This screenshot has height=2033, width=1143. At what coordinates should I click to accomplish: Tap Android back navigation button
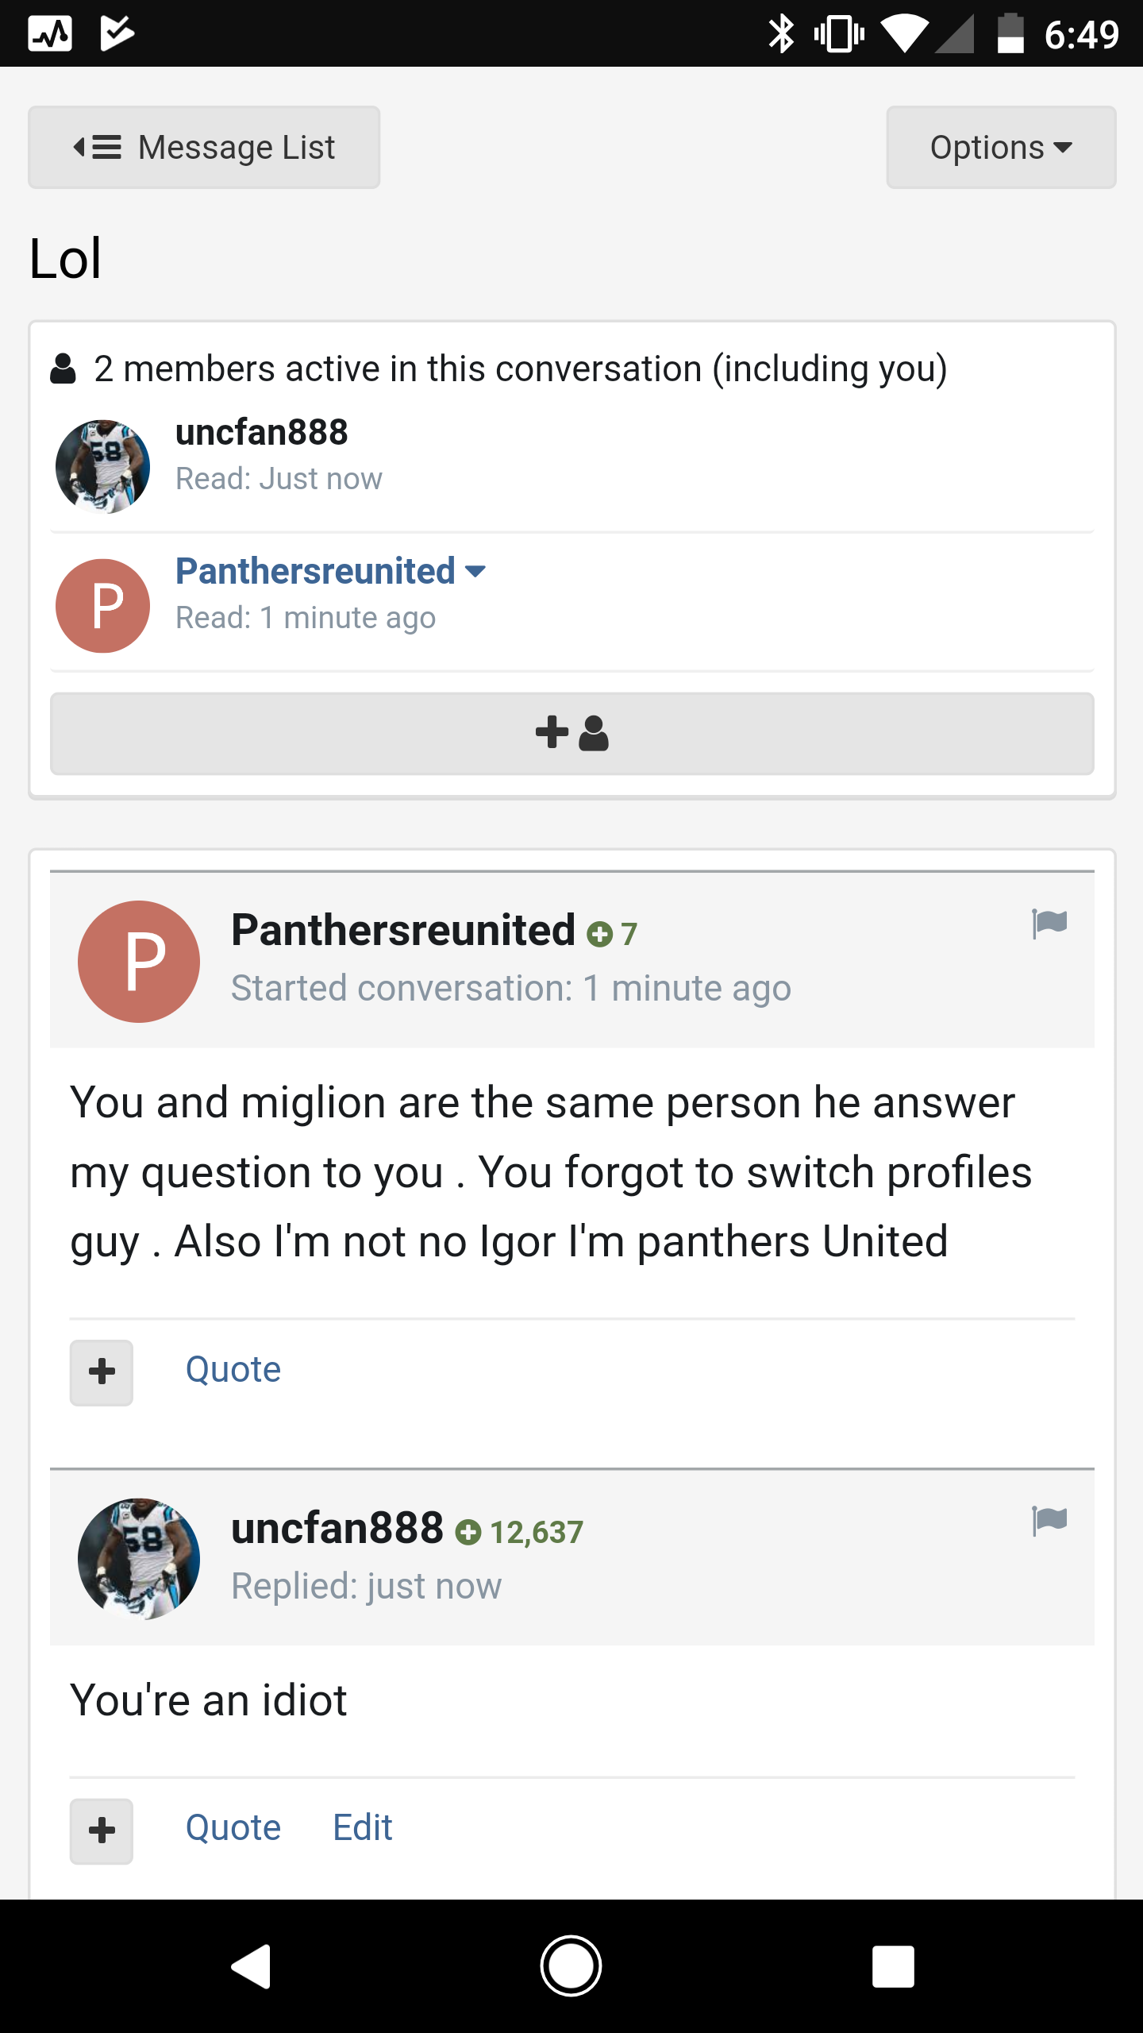click(x=251, y=1966)
